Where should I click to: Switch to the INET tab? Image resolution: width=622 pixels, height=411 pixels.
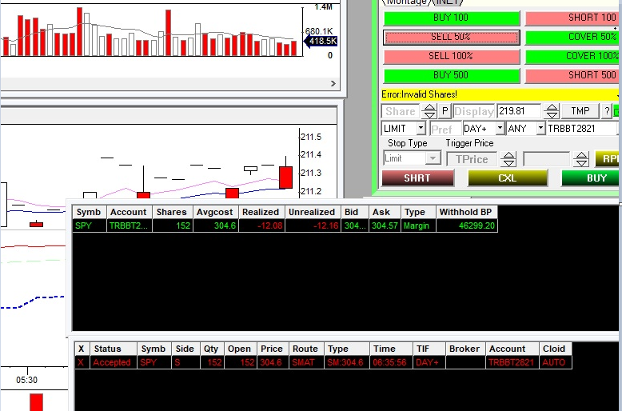pos(449,2)
